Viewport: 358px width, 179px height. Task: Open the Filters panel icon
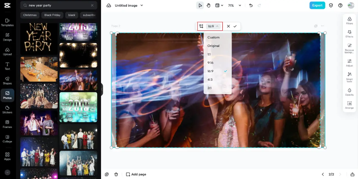coord(349,21)
